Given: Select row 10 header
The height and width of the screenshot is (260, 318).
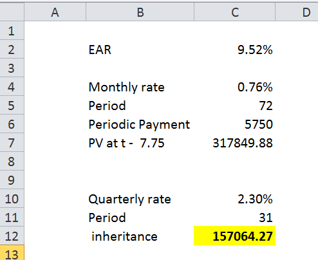Looking at the screenshot, I should 12,199.
